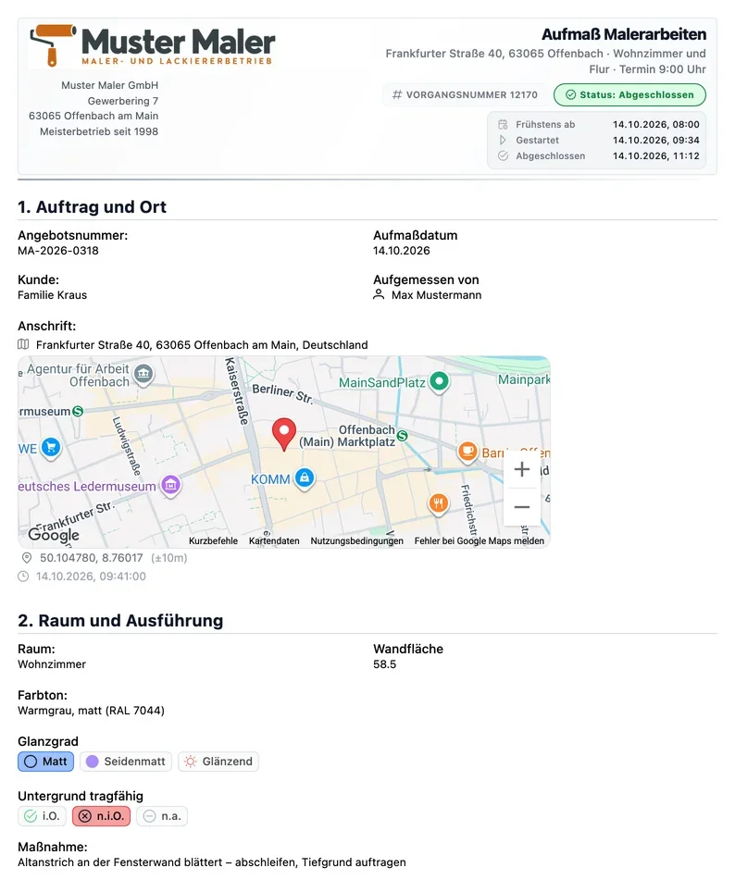Click the Aufmaßdatum value 14.10.2026
Screen dimensions: 735x880
click(402, 251)
